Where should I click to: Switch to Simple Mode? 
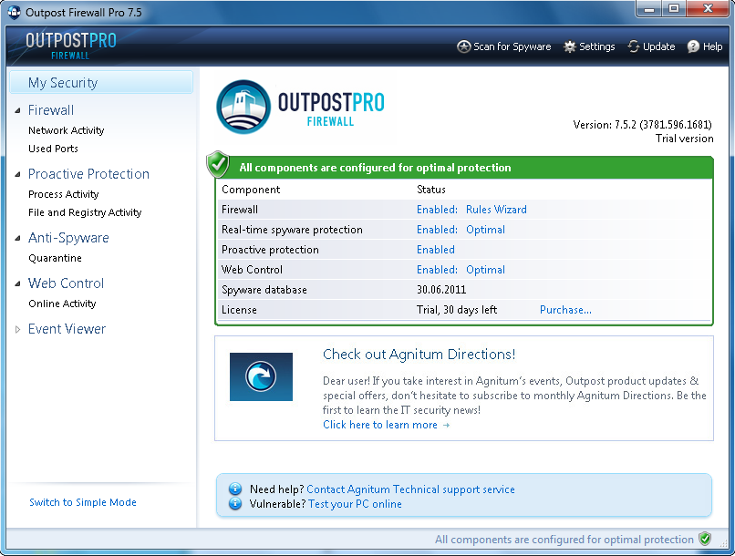[83, 501]
